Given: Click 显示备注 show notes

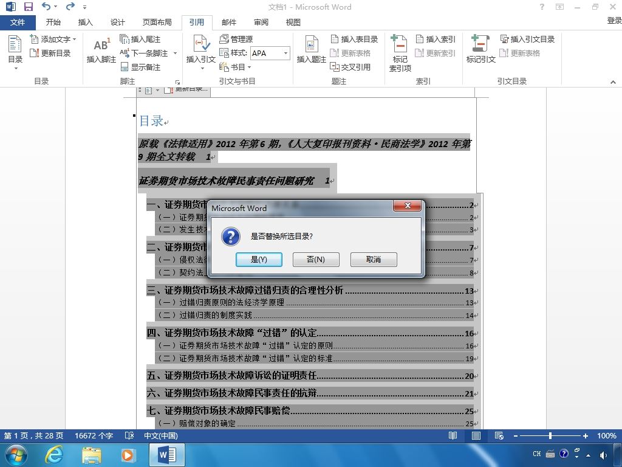Looking at the screenshot, I should coord(140,67).
